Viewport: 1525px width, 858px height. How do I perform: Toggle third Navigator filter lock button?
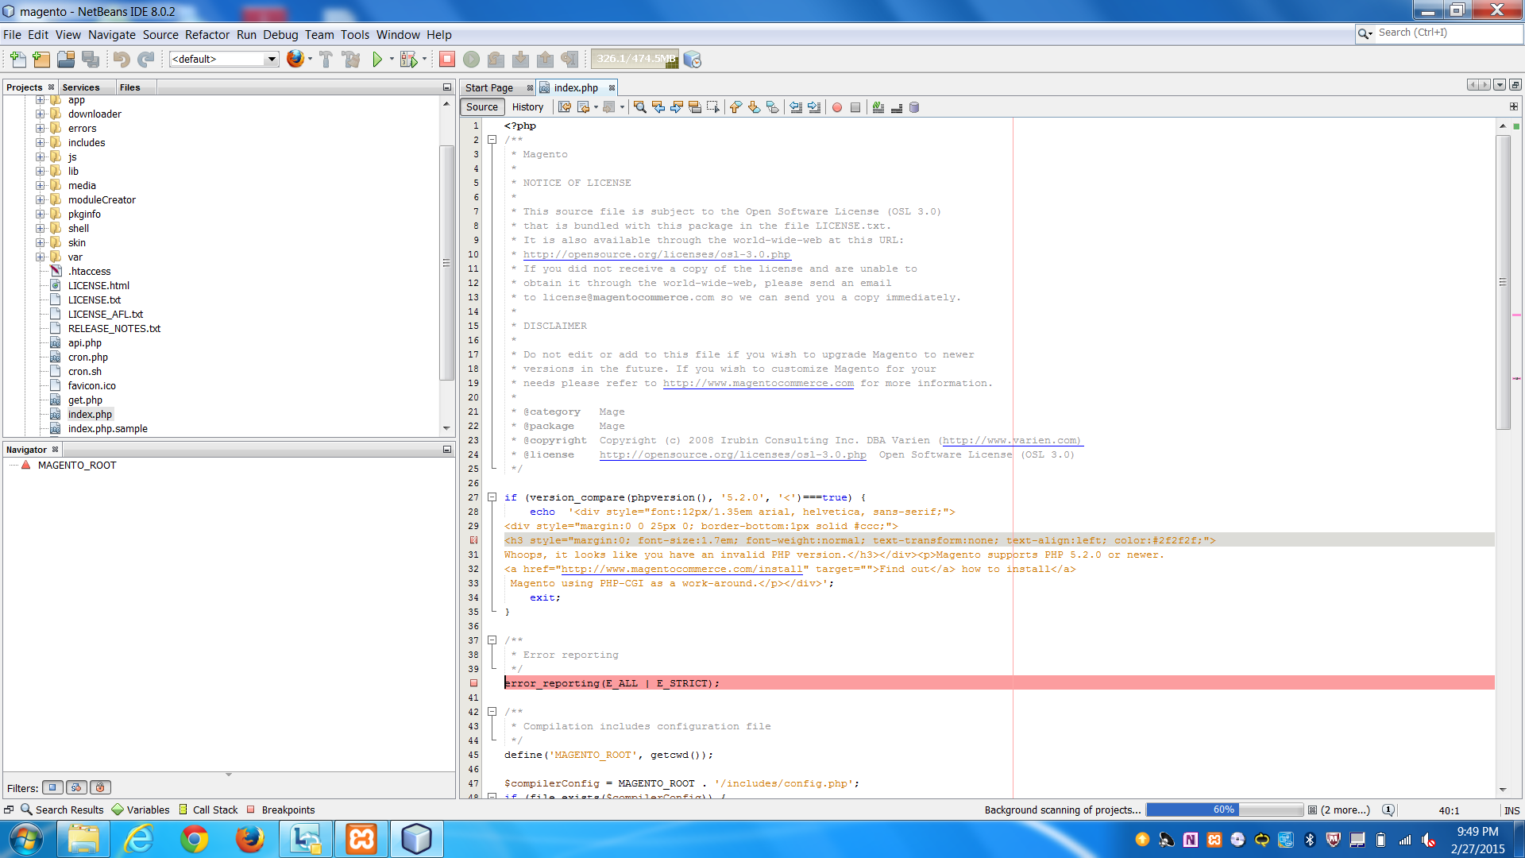click(100, 787)
